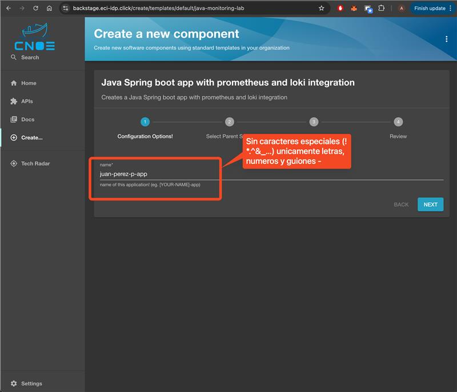This screenshot has width=457, height=392.
Task: Open browser Extensions puzzle icon
Action: 381,9
